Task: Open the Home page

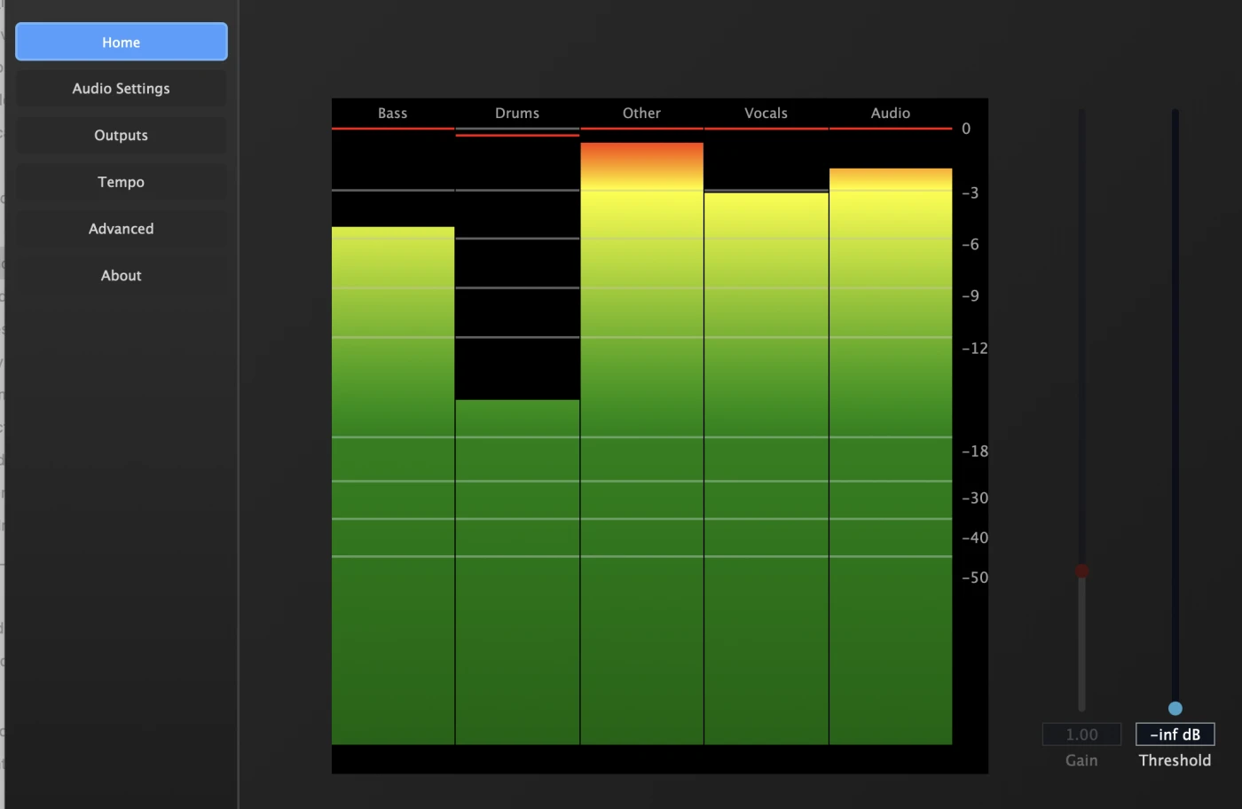Action: 122,42
